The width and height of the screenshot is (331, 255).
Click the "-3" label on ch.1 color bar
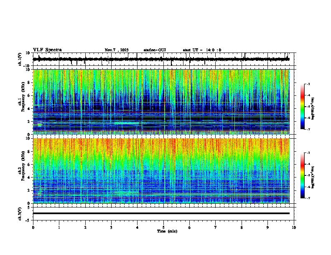coord(308,84)
